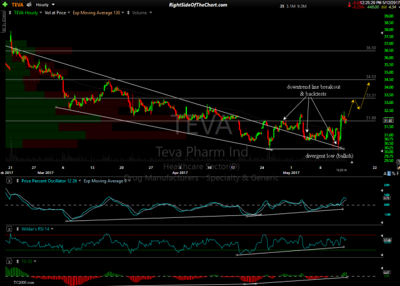
Task: Click the 34.53 horizontal line label
Action: coord(371,76)
